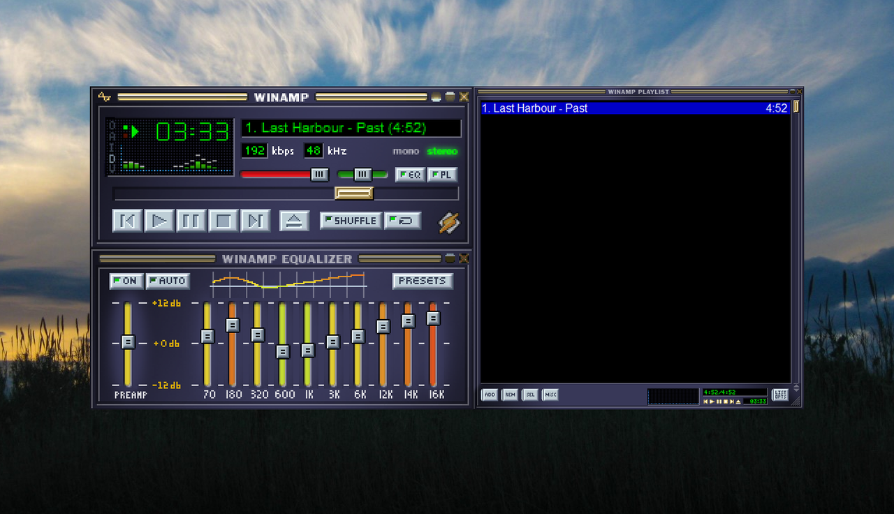The height and width of the screenshot is (514, 894).
Task: Click the scrolling title '1. Last Harbour - Past (4:52)'
Action: [x=351, y=128]
